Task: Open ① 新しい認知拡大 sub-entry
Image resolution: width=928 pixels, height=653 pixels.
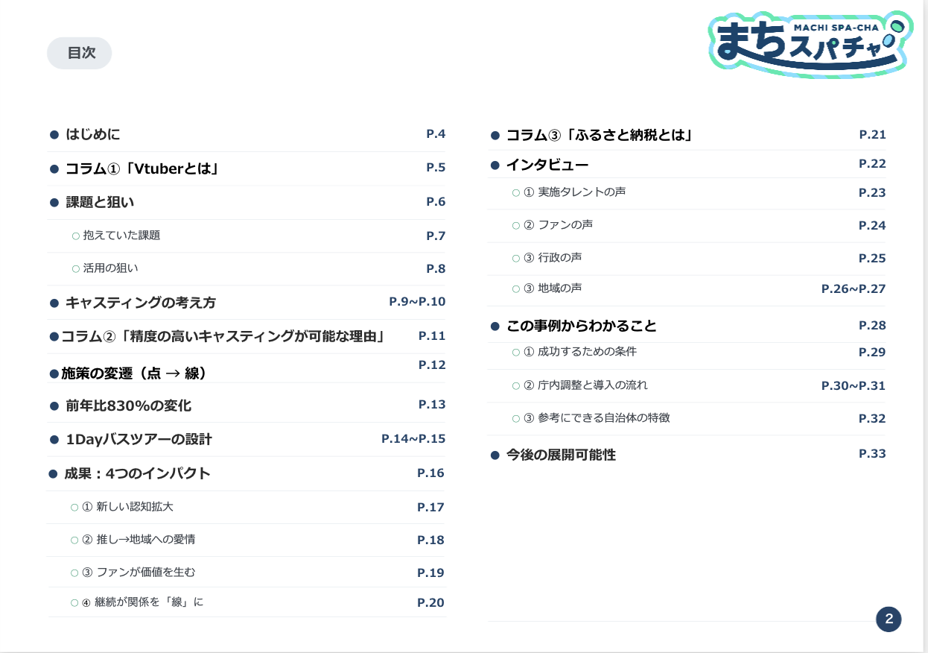Action: tap(127, 507)
